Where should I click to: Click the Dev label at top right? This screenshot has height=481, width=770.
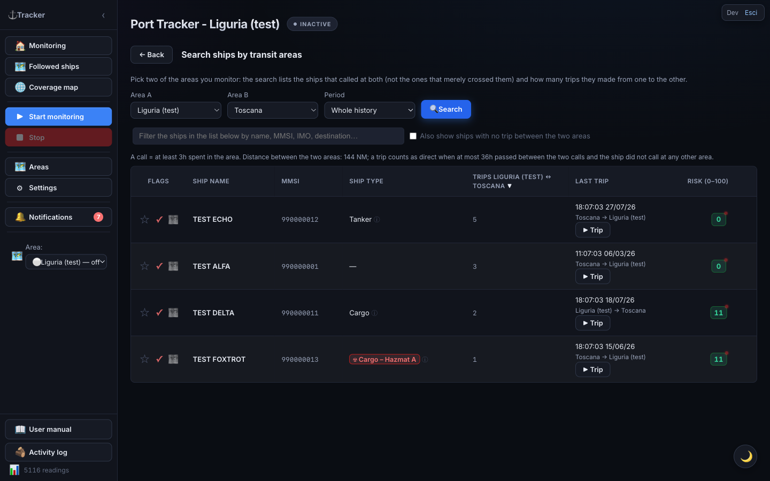(x=732, y=13)
